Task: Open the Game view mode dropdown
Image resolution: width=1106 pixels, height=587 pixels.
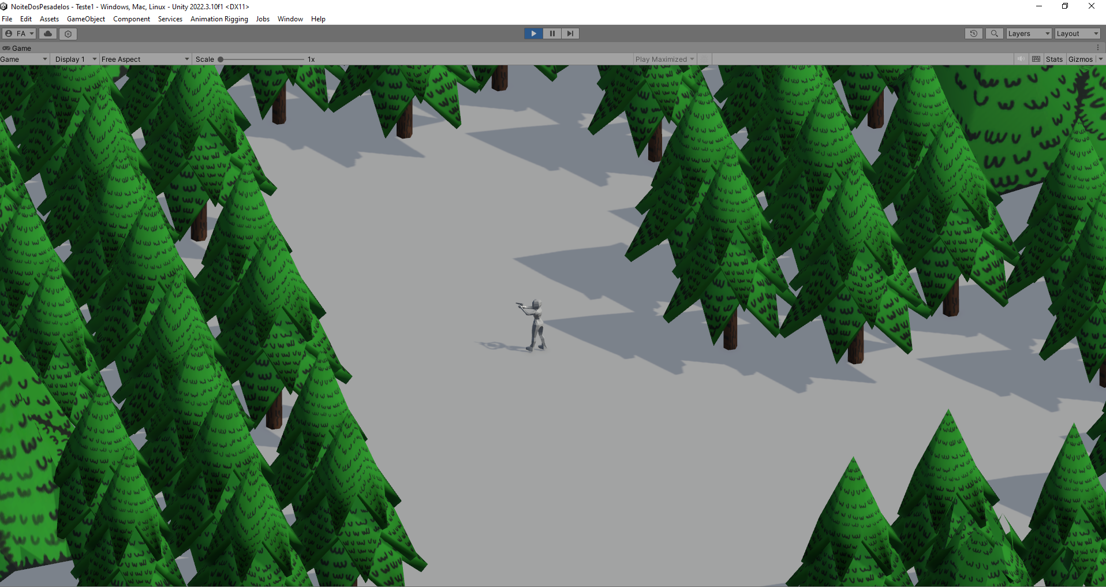Action: 24,59
